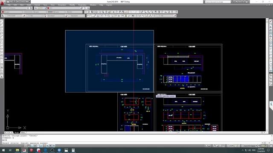Click the New drawing icon
Screen dimensions: 273x153
click(86, 12)
